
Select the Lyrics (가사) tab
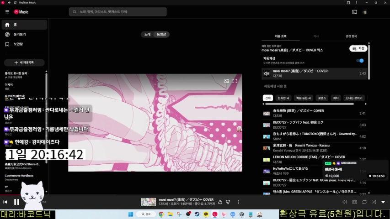pos(316,36)
